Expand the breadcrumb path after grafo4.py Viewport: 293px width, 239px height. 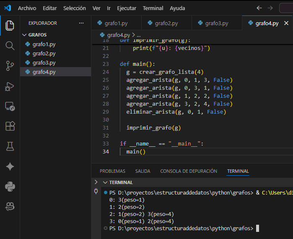139,35
